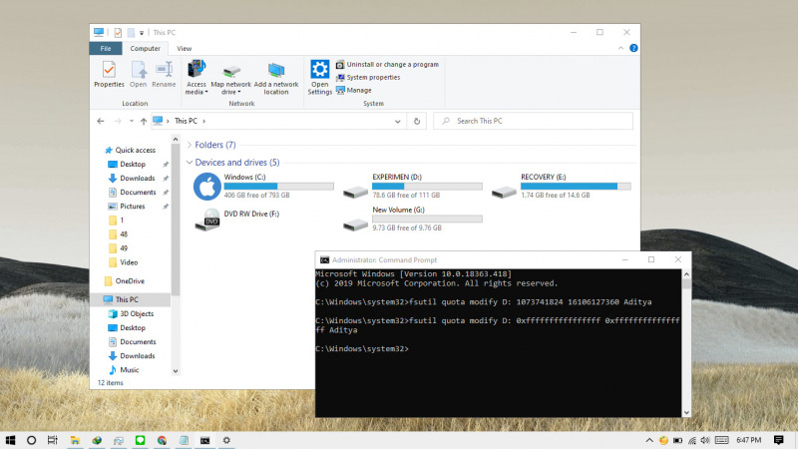Open Action Center notifications icon
The width and height of the screenshot is (798, 449).
(779, 440)
